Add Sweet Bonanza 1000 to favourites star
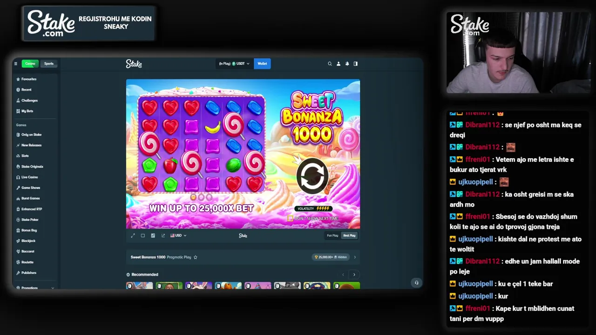 click(x=195, y=257)
